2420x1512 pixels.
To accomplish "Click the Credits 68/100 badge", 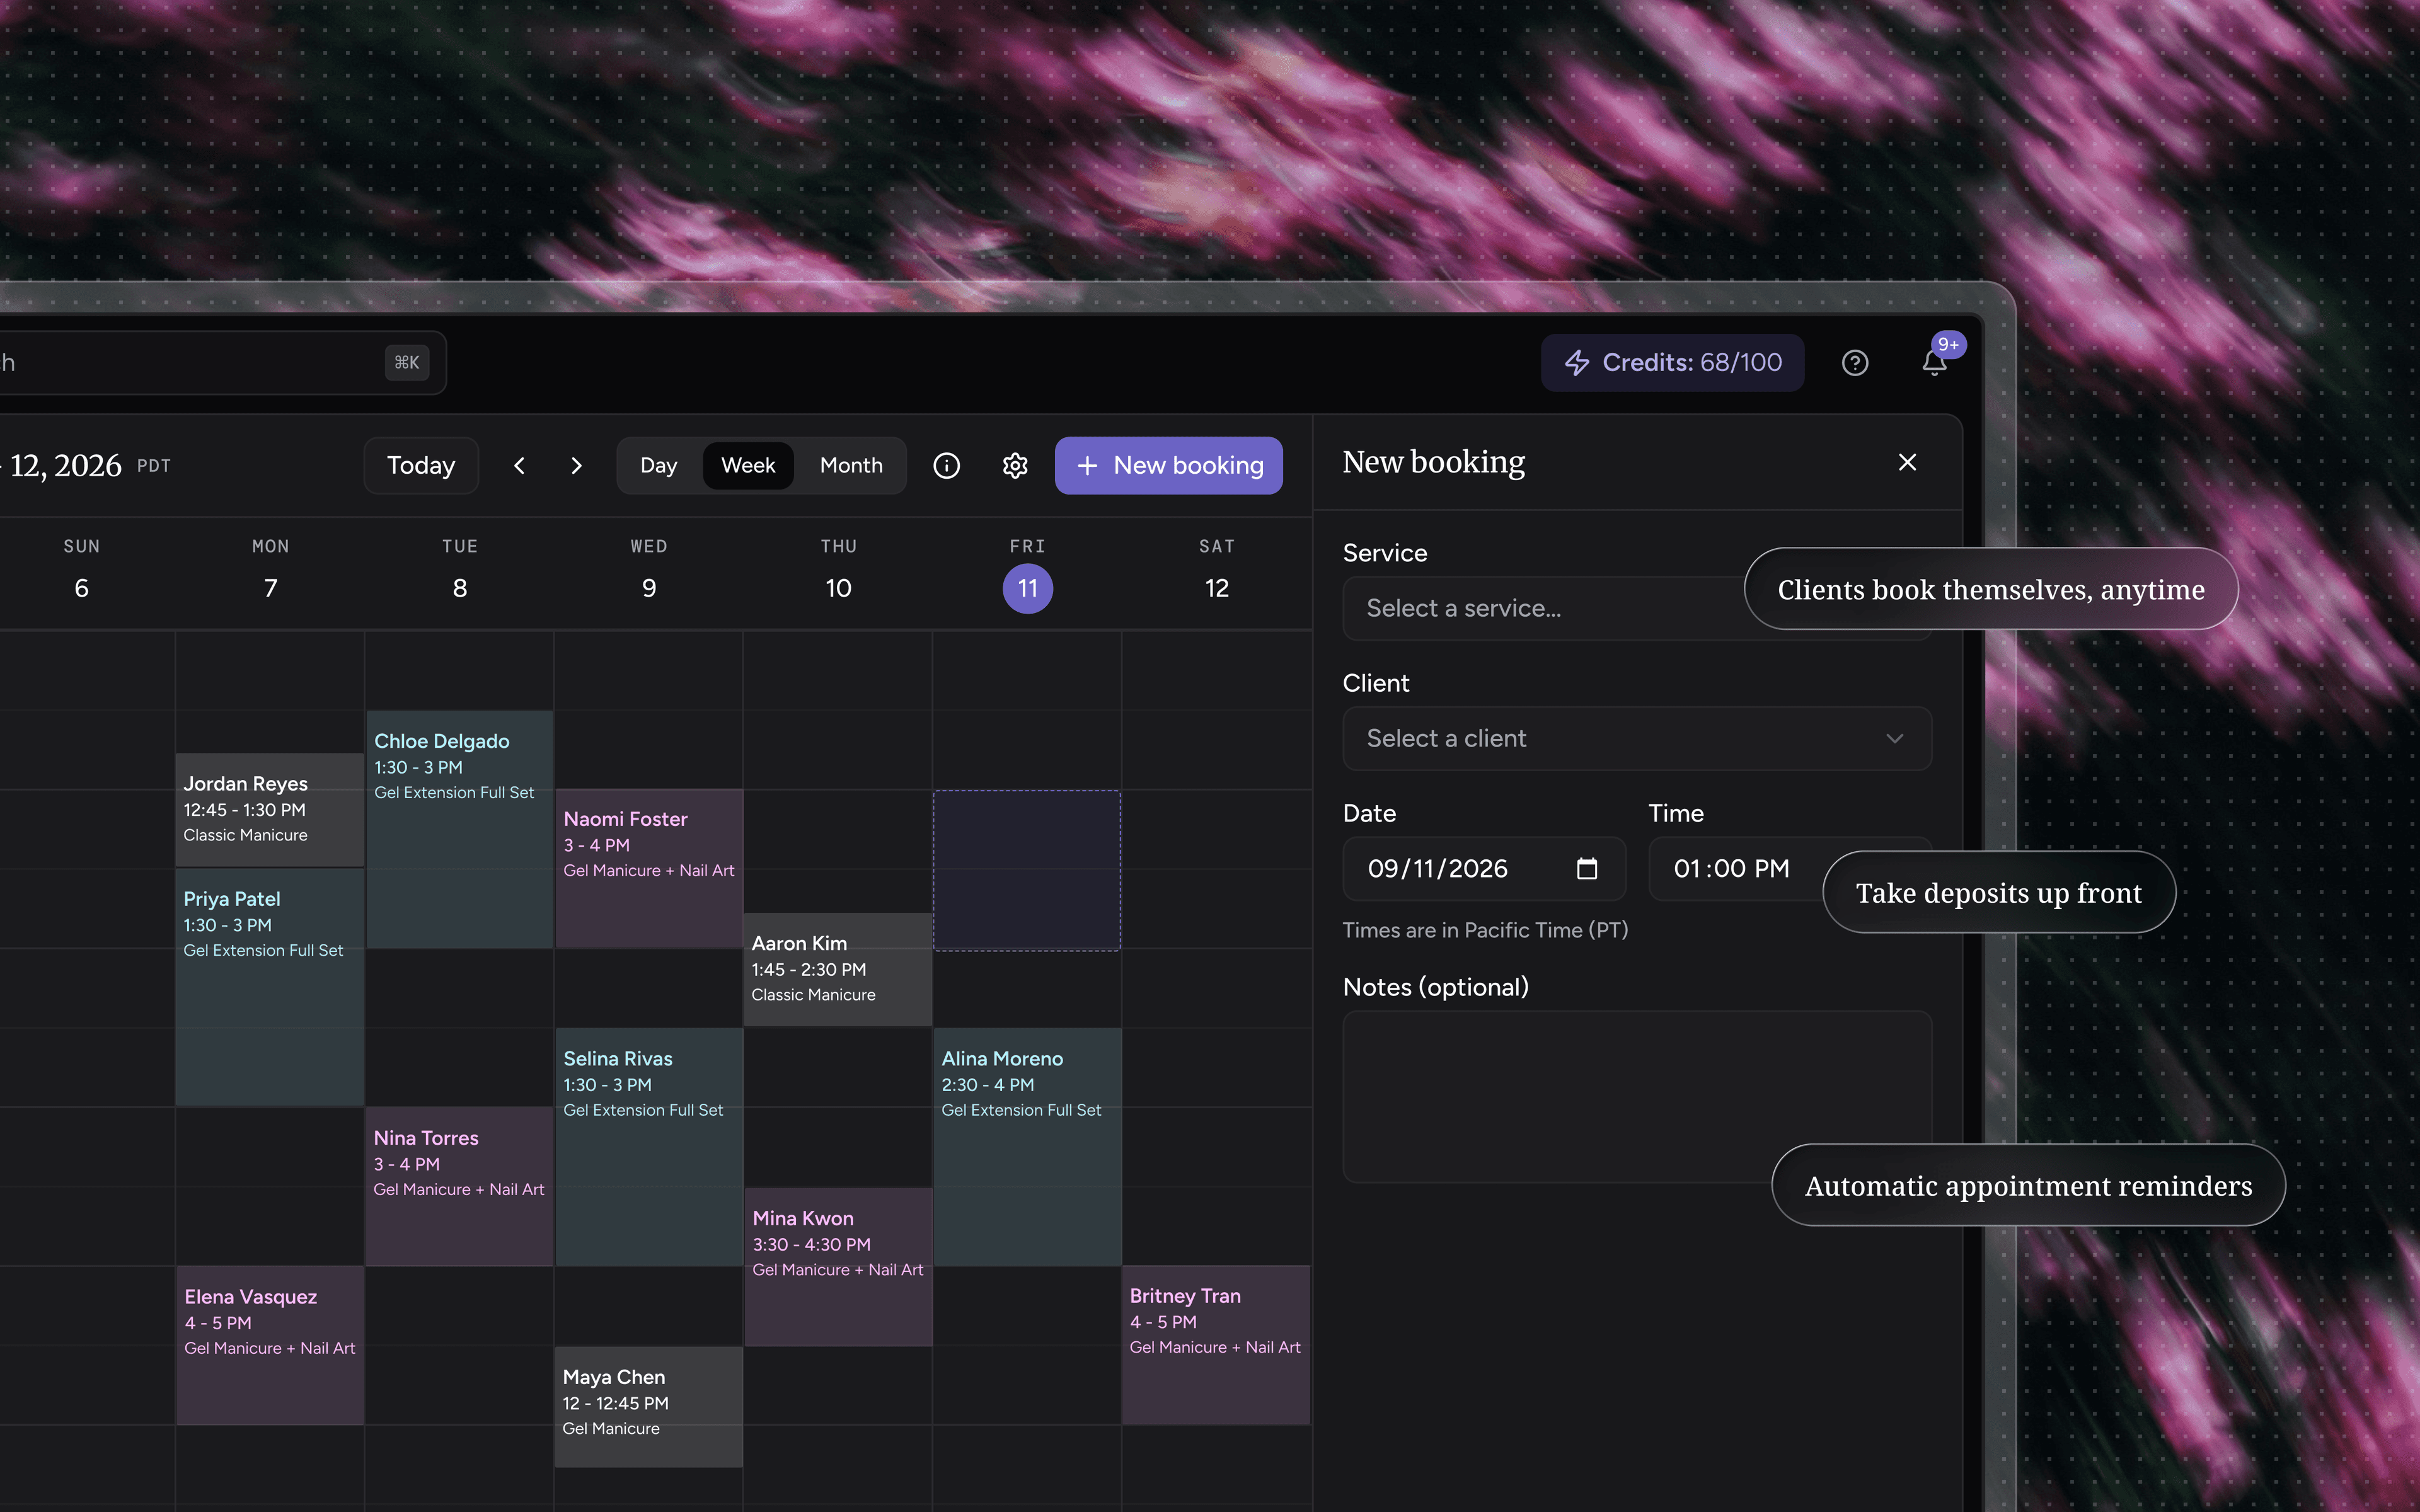I will [x=1672, y=363].
